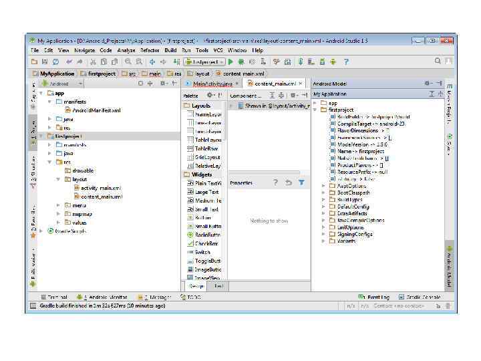
Task: Click Properties panel restore default icon
Action: (289, 183)
